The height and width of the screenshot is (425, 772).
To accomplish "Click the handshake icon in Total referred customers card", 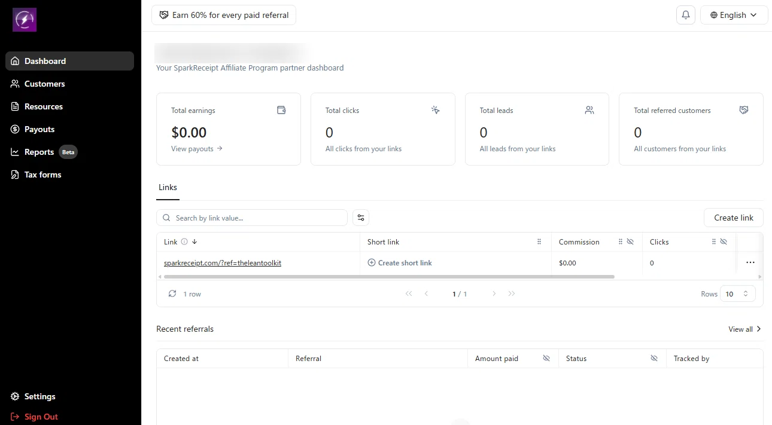I will 744,110.
